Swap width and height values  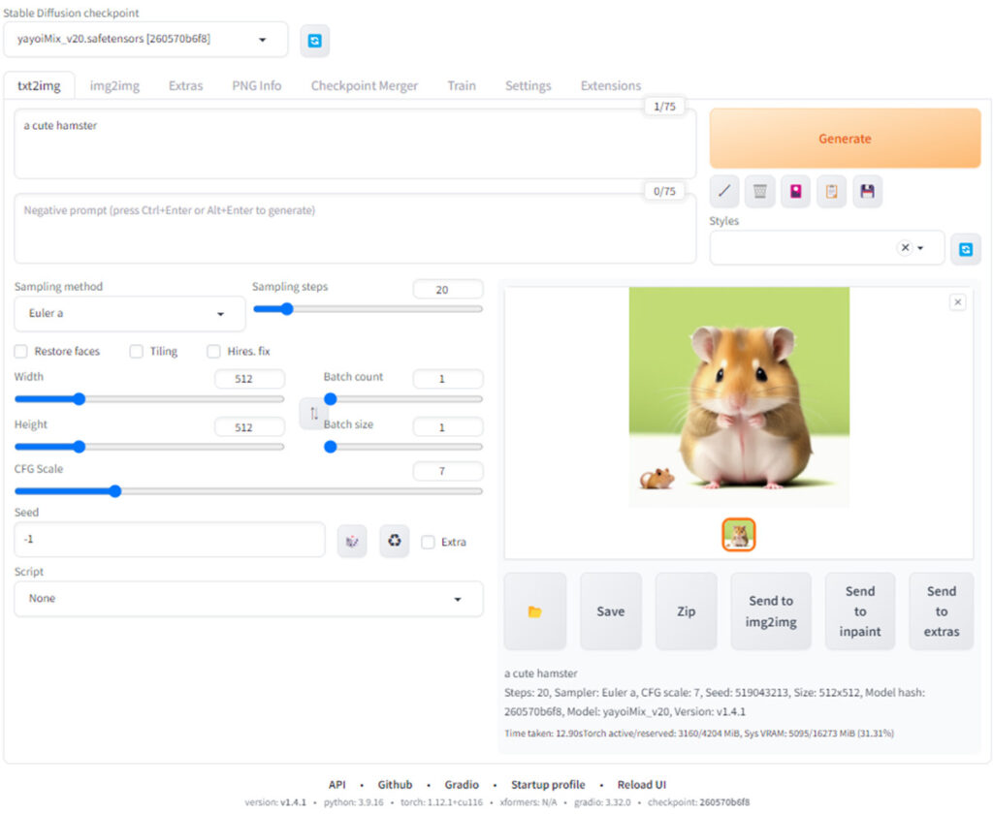pos(313,414)
